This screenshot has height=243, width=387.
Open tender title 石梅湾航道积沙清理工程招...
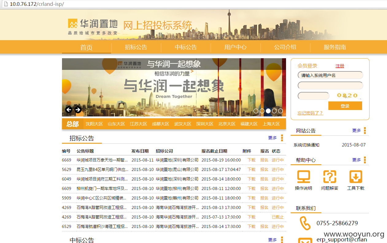[102, 226]
